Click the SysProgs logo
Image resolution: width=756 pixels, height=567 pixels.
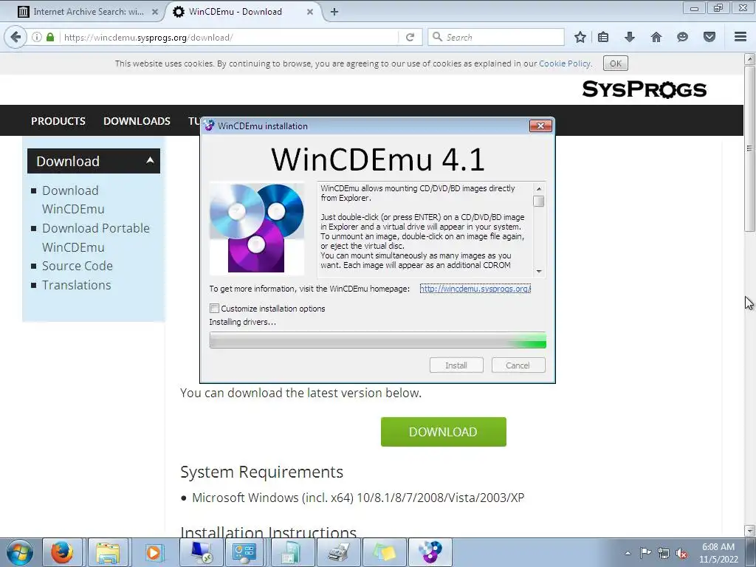pyautogui.click(x=644, y=89)
